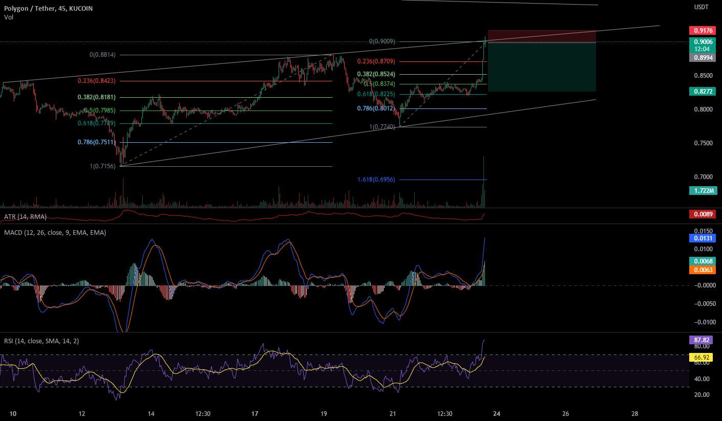Select the MACD (12, 26, close, 9, EMA, EMA) label

click(55, 233)
